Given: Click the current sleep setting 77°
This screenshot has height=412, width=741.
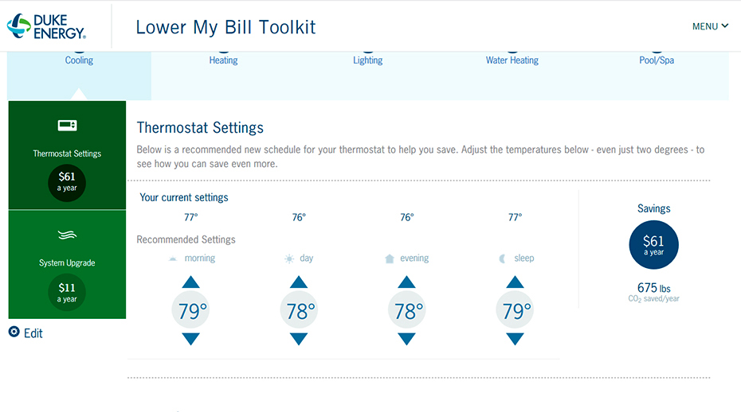Looking at the screenshot, I should [515, 217].
